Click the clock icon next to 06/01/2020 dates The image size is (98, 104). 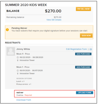click(18, 71)
